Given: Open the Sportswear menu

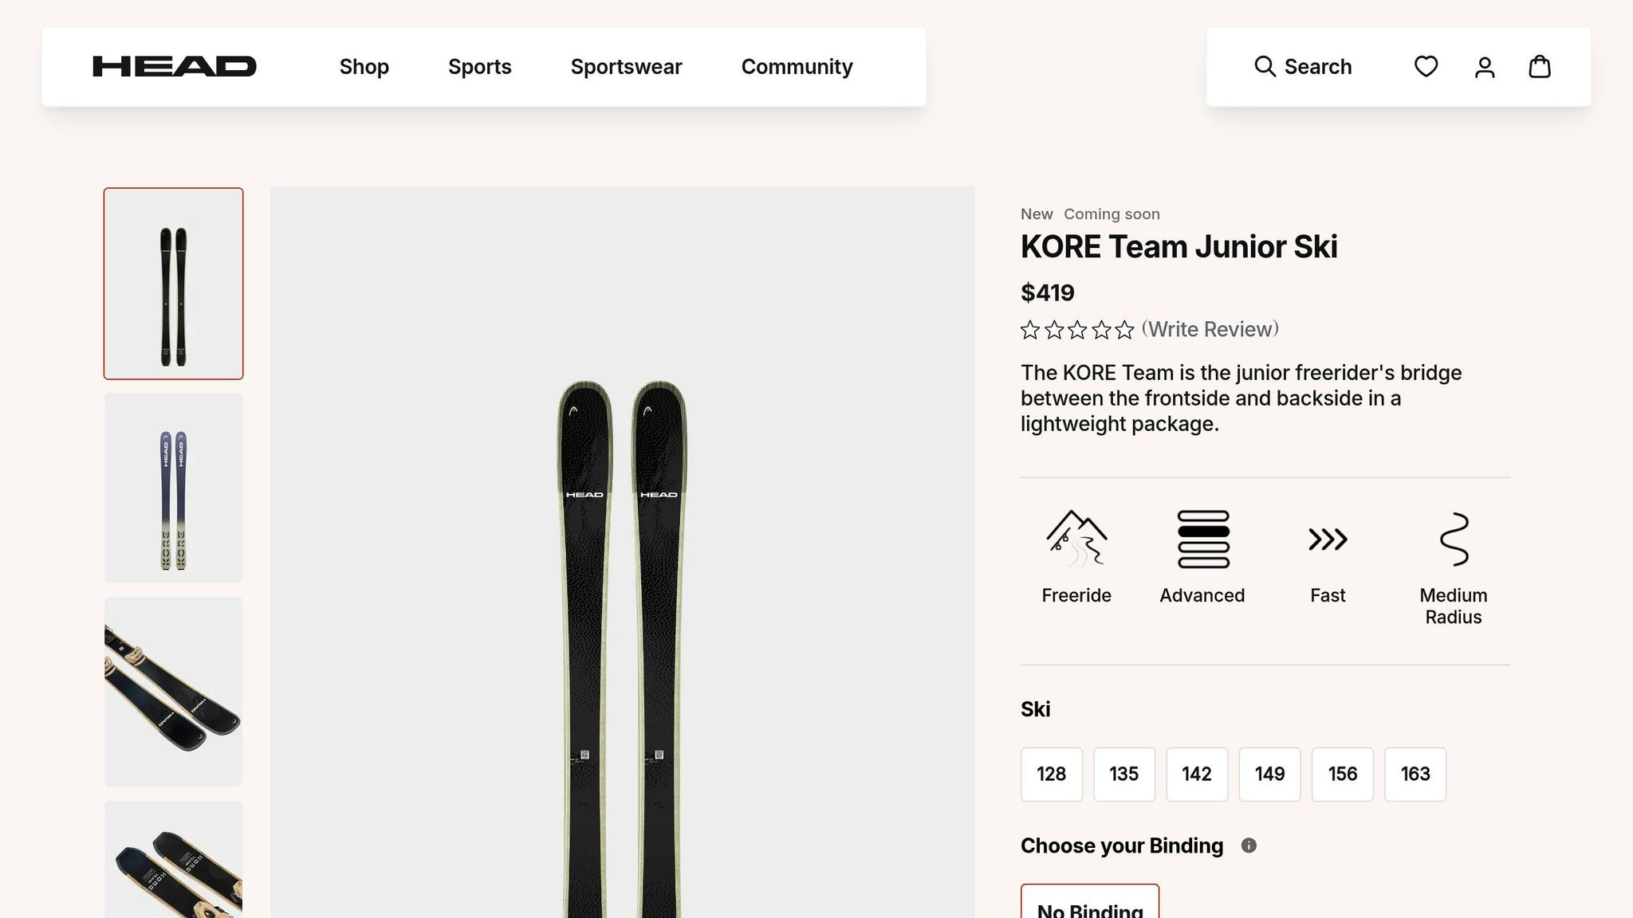Looking at the screenshot, I should pos(626,66).
